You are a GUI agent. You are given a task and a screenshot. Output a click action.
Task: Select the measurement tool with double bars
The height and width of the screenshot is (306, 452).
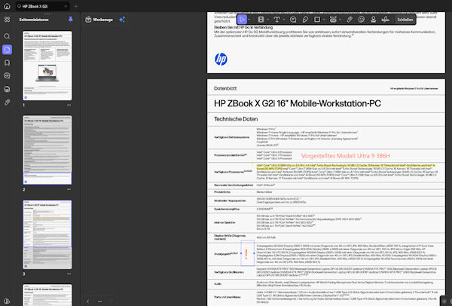[333, 20]
